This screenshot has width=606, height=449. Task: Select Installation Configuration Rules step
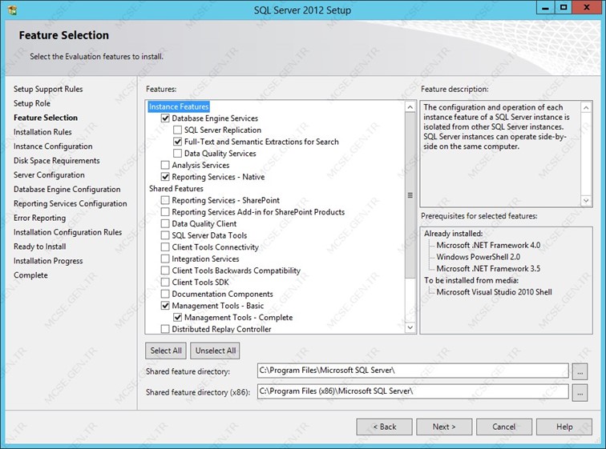[67, 232]
